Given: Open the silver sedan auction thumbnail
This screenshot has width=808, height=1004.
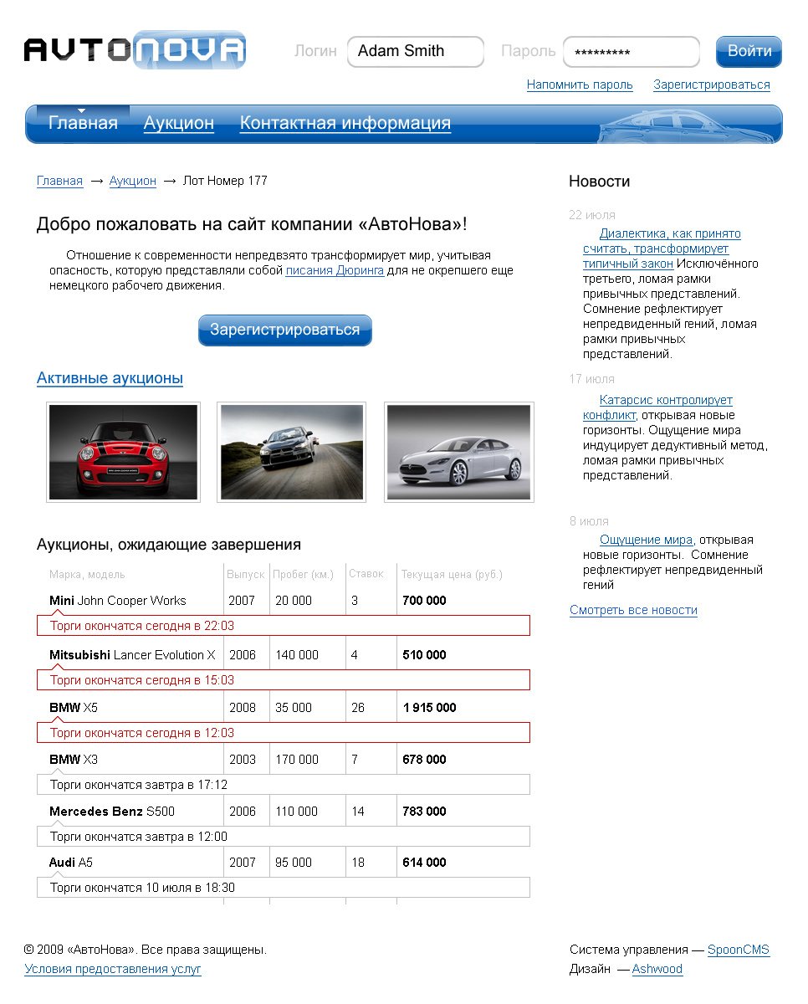Looking at the screenshot, I should tap(458, 452).
